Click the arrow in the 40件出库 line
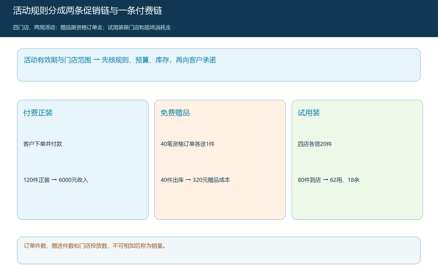Viewport: 438px width, 269px height. [x=188, y=180]
